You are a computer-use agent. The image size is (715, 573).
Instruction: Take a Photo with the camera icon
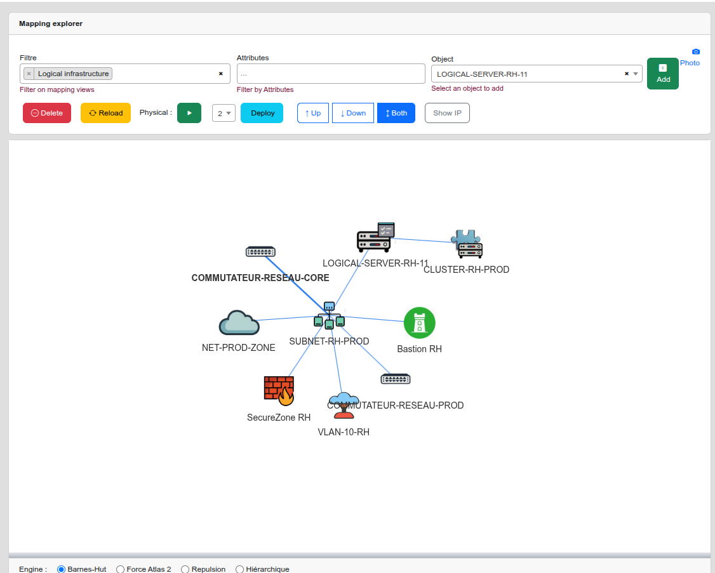(695, 52)
